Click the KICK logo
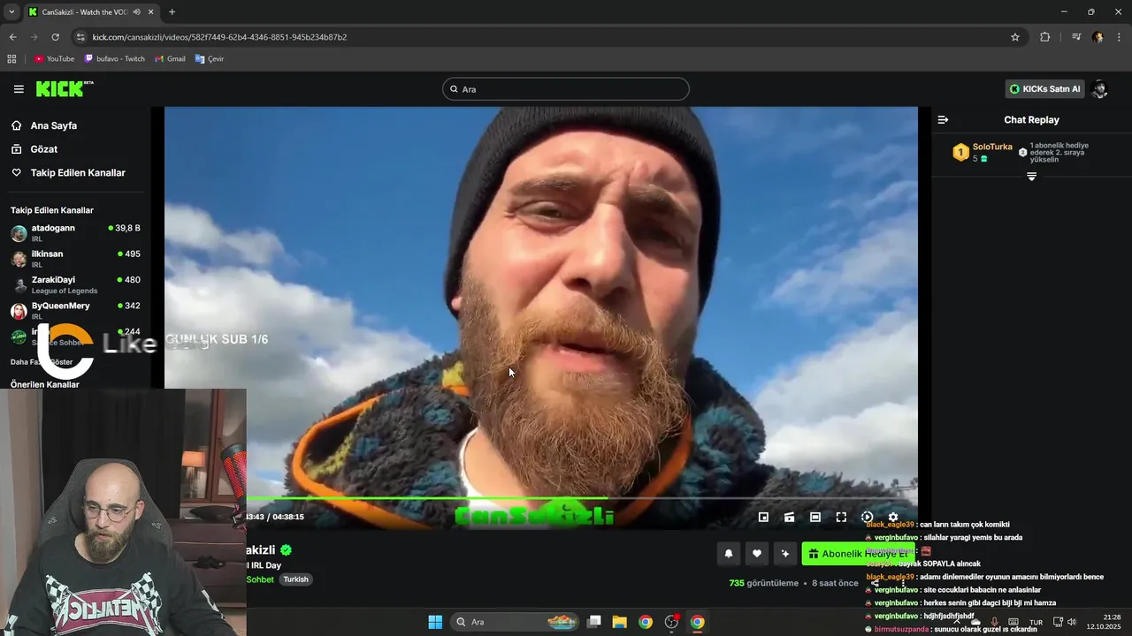This screenshot has height=636, width=1132. pyautogui.click(x=64, y=88)
